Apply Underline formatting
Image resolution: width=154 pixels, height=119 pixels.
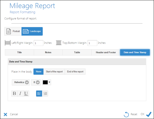point(26,93)
